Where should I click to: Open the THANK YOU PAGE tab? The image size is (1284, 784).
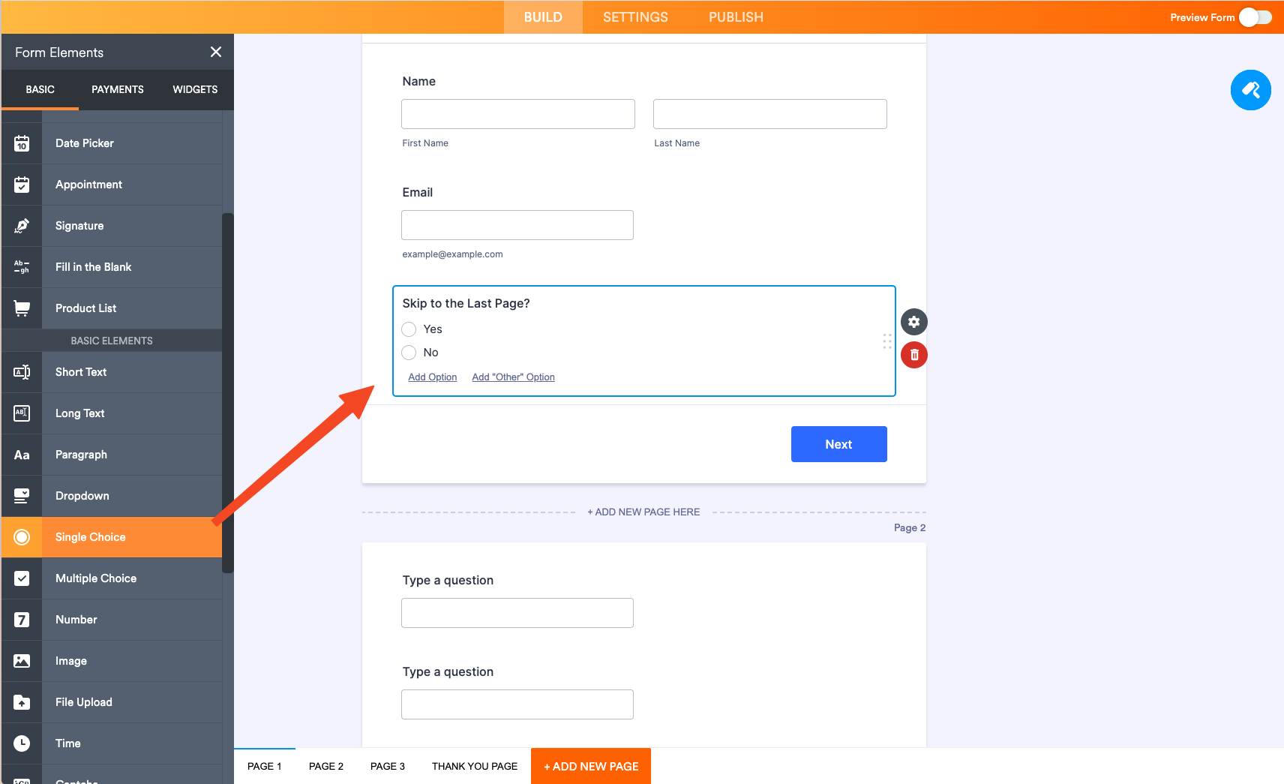[x=475, y=766]
